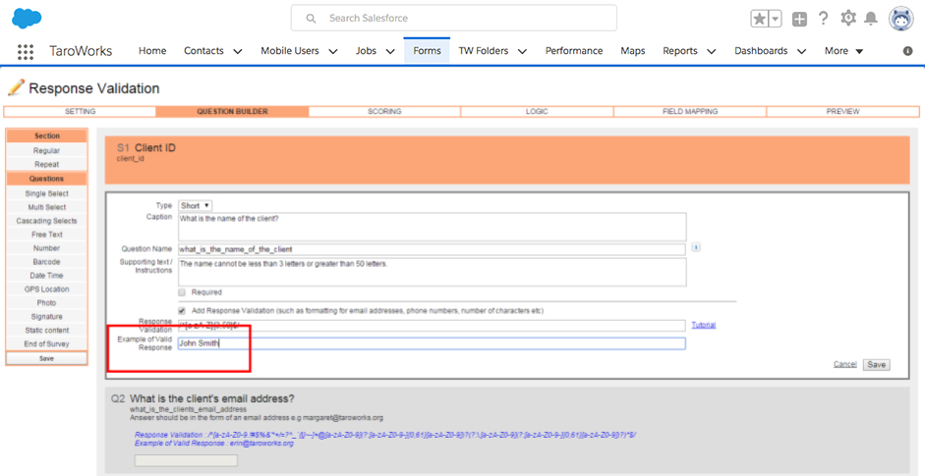This screenshot has width=925, height=476.
Task: Toggle the Required checkbox
Action: pyautogui.click(x=182, y=292)
